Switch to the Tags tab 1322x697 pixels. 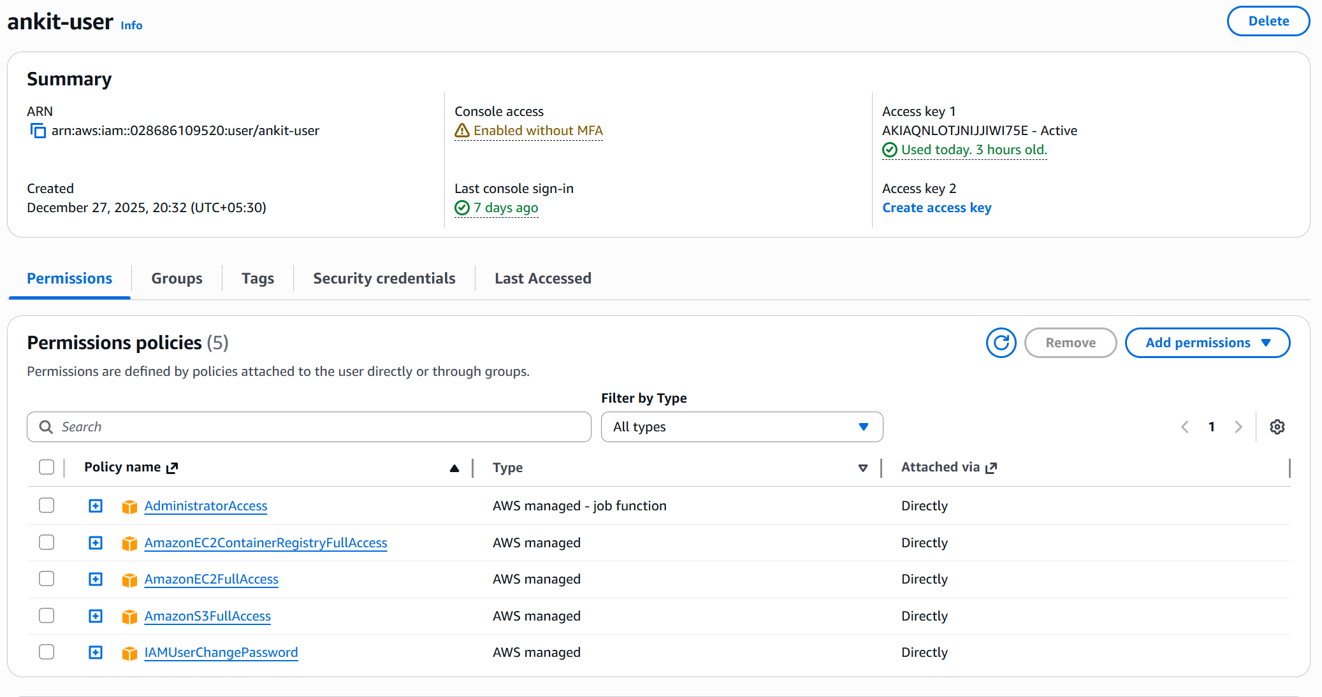258,278
